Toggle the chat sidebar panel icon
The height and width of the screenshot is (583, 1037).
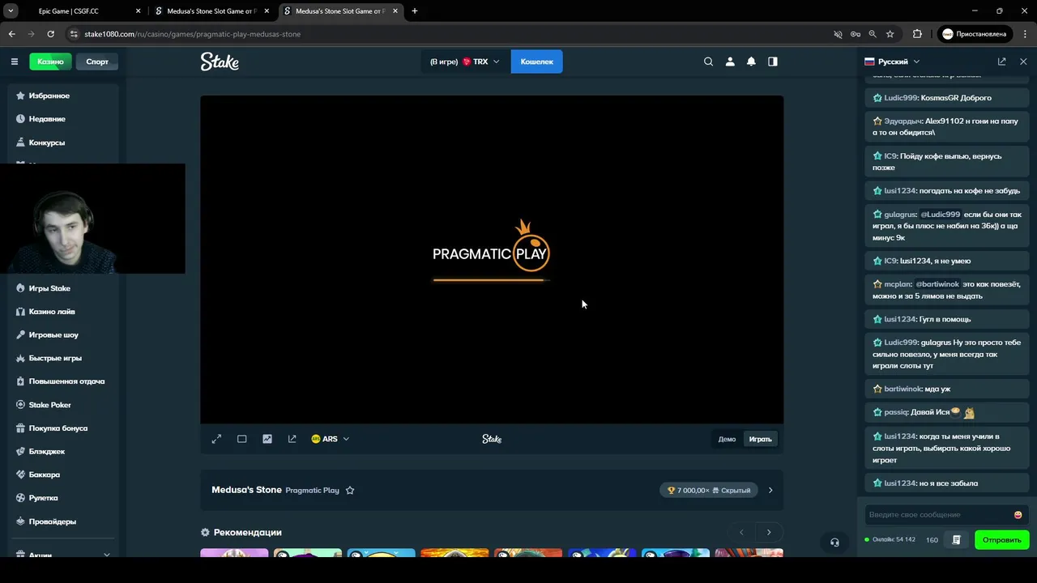(x=773, y=62)
